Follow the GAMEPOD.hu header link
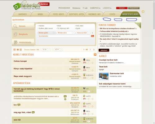 (95, 8)
